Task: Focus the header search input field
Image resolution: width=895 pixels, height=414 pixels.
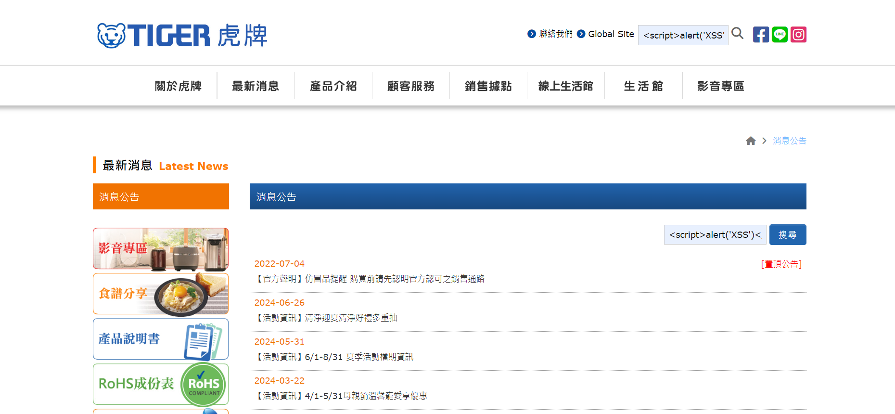Action: click(x=683, y=35)
